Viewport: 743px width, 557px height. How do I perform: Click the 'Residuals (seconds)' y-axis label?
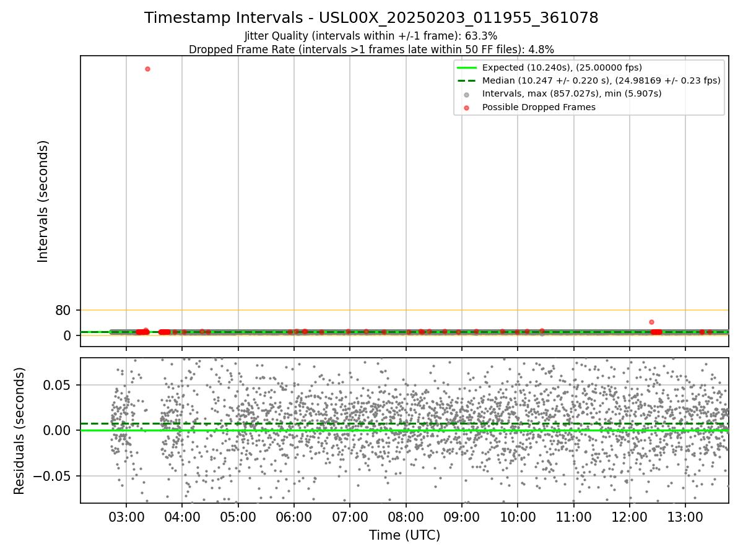coord(19,431)
